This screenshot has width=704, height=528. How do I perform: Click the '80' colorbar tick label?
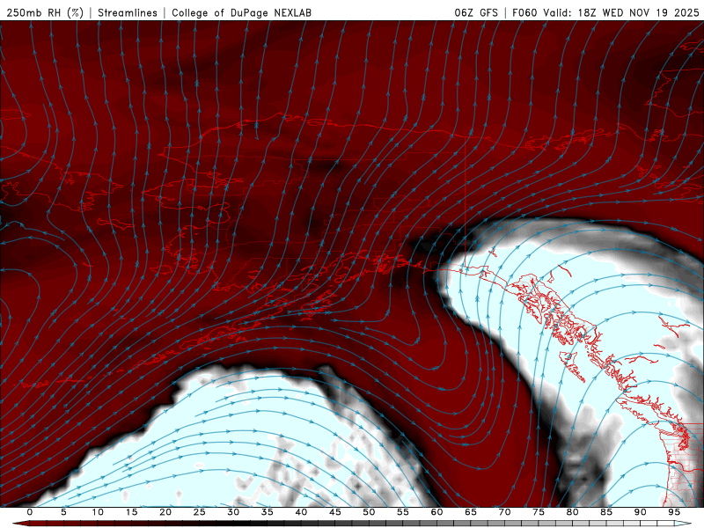(x=573, y=512)
